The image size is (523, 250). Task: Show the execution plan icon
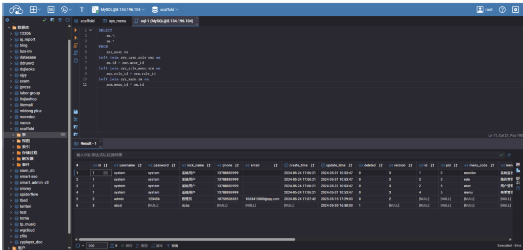click(x=76, y=53)
